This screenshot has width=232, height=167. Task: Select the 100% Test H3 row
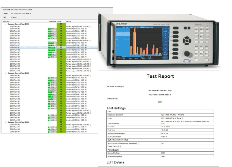coord(14,29)
